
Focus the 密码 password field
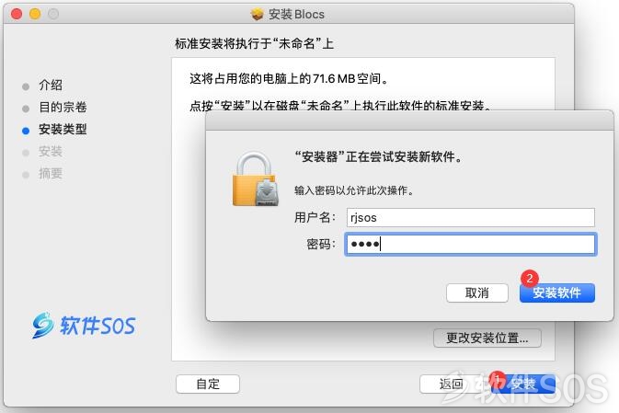(471, 245)
